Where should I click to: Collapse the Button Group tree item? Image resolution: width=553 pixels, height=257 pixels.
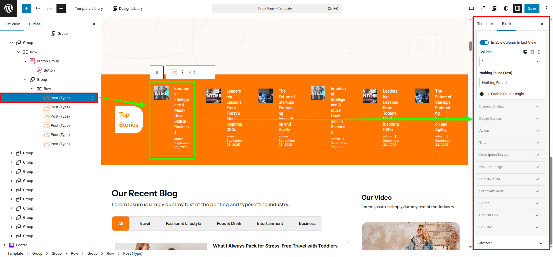(x=25, y=61)
